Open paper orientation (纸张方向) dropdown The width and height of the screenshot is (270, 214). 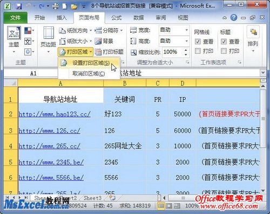point(75,31)
